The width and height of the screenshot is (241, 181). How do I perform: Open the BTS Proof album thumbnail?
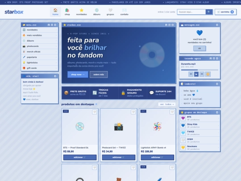click(80, 126)
